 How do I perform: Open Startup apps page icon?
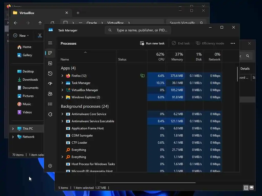pyautogui.click(x=50, y=84)
